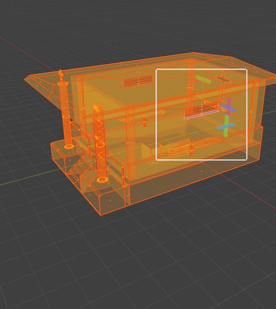The width and height of the screenshot is (276, 309).
Task: Select the white-outlined flat plane object
Action: [201, 115]
